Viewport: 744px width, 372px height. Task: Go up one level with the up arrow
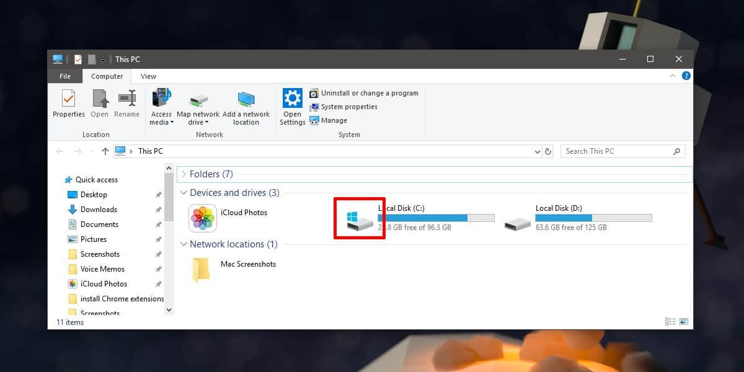[105, 151]
